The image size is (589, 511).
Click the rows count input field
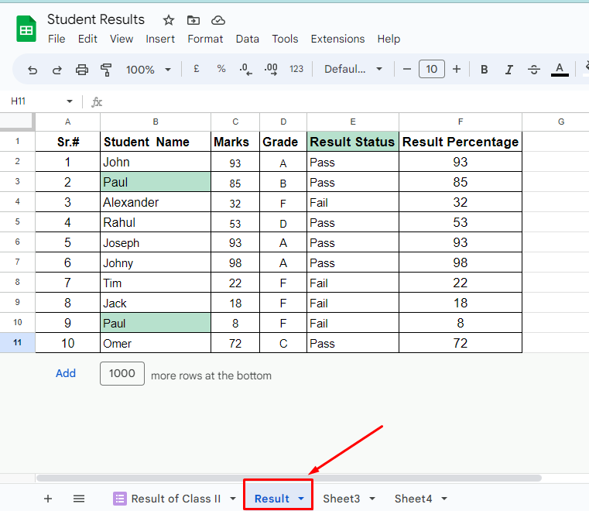[122, 373]
